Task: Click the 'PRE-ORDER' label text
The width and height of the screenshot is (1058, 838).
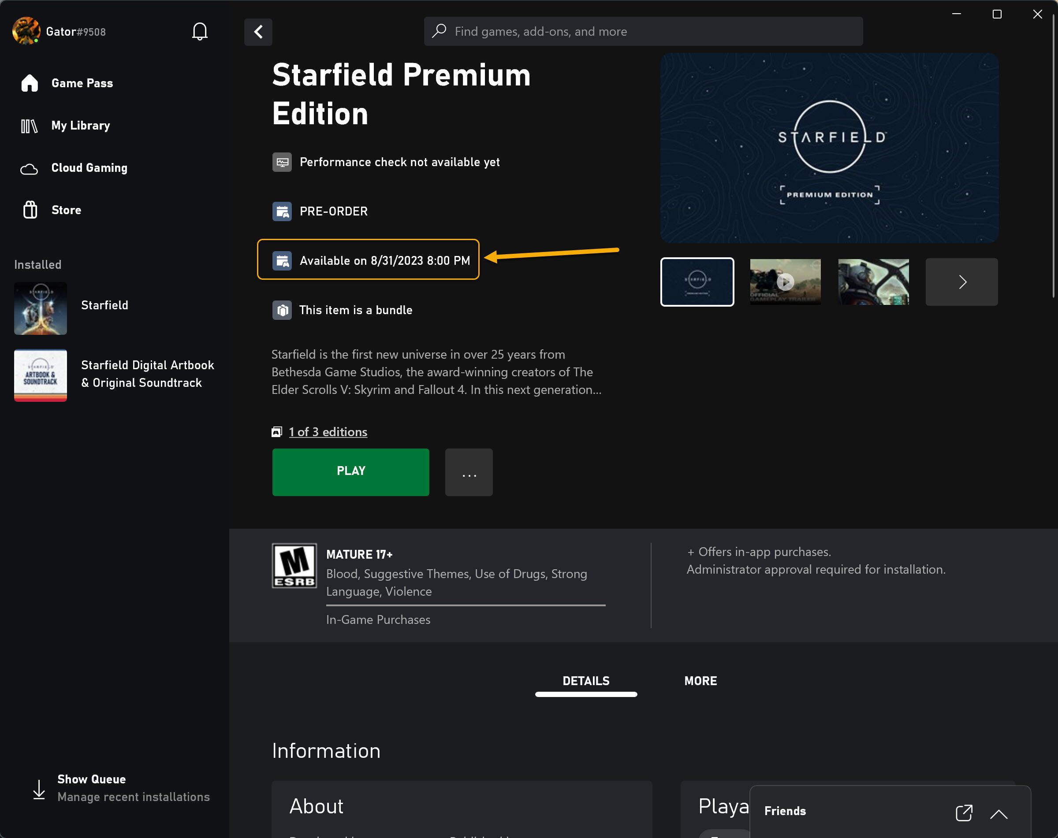Action: [x=334, y=211]
